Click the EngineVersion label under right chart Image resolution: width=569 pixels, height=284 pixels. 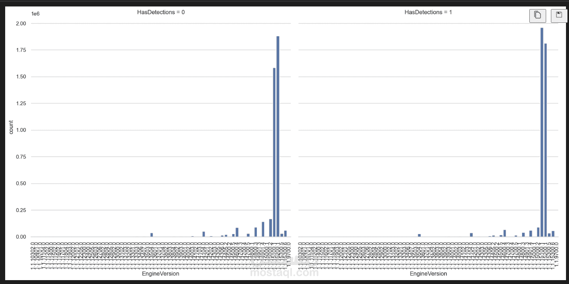428,274
